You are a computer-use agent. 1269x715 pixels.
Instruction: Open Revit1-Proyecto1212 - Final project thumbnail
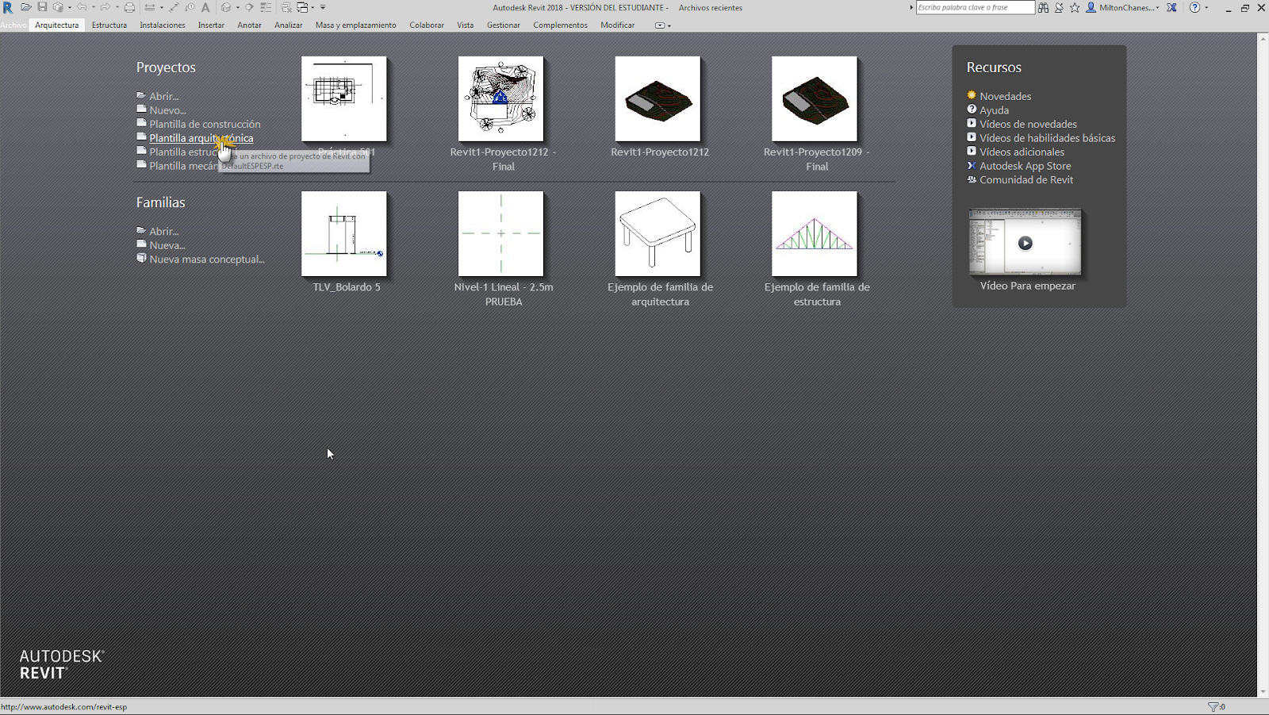point(500,98)
